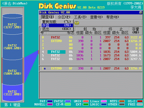Choose 退出 (ESC) from the menu
144x108 pixels.
click(57, 29)
